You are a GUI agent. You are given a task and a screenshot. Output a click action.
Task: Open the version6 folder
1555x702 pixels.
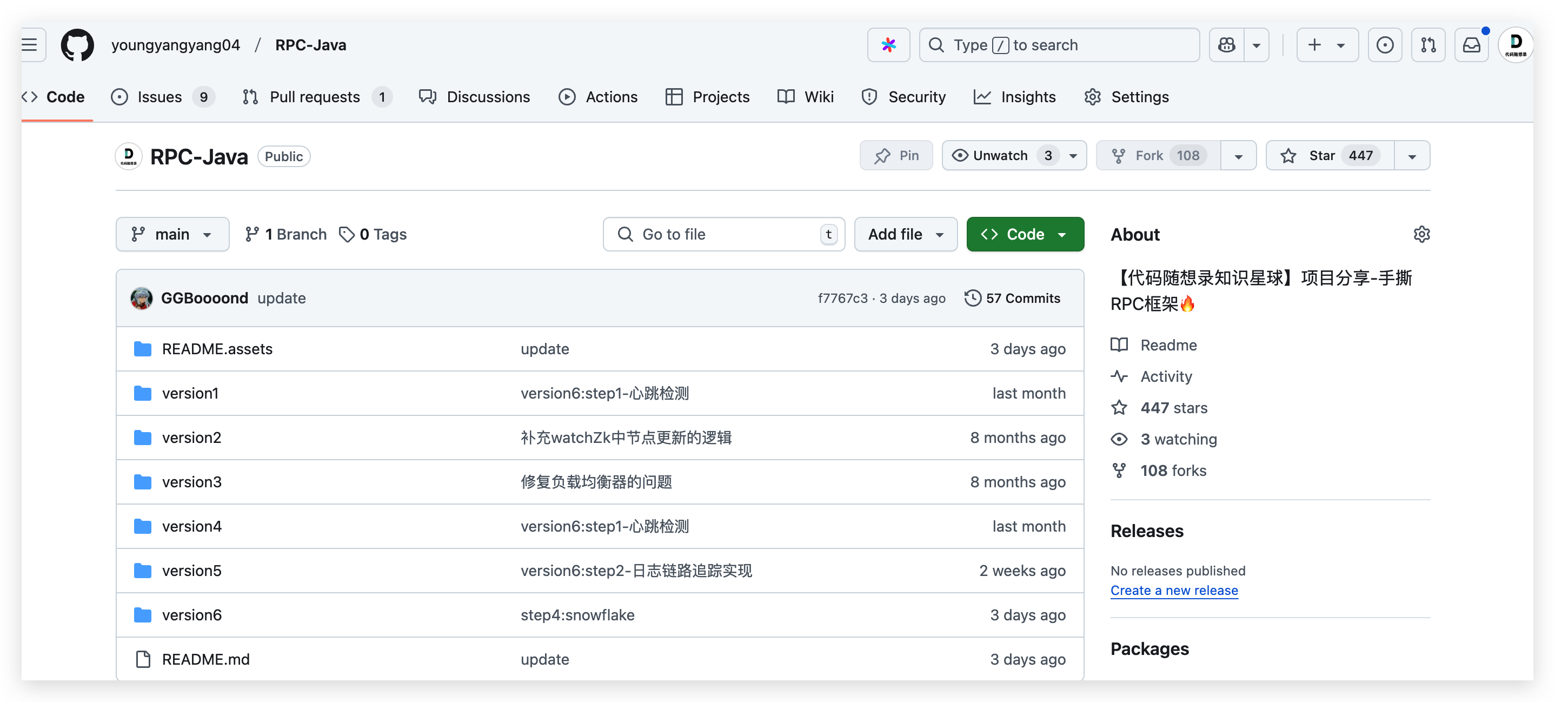191,615
